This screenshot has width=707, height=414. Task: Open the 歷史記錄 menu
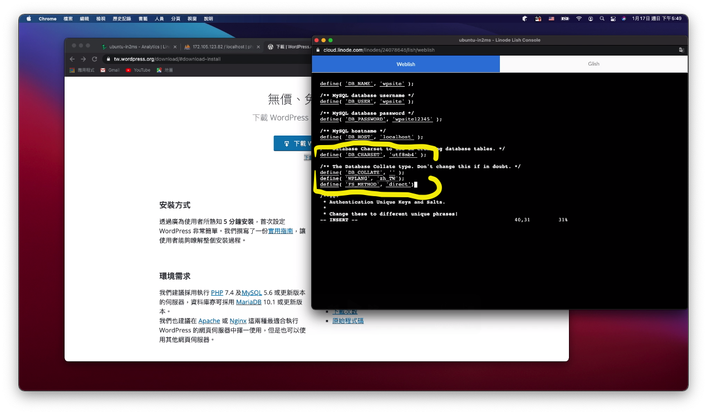(121, 18)
